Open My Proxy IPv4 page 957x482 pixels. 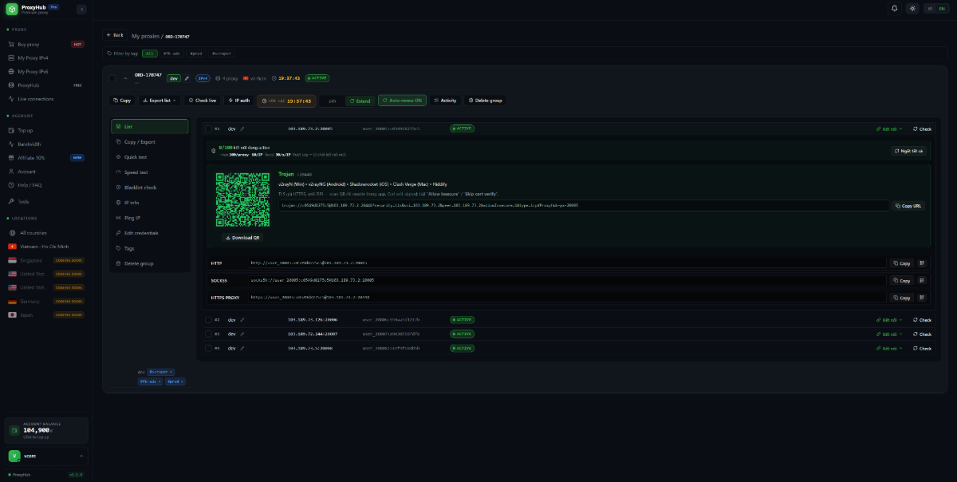tap(45, 57)
